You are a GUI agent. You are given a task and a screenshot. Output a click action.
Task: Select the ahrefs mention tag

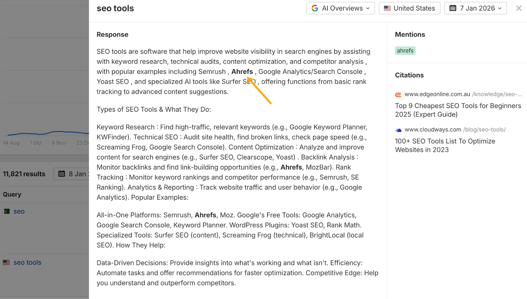[x=405, y=50]
